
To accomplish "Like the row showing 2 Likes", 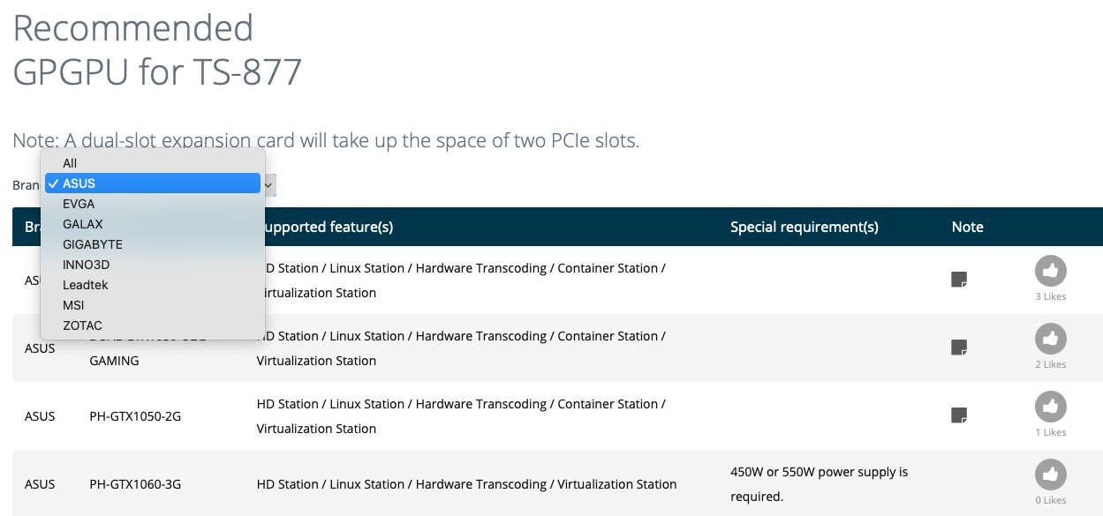I will click(1050, 339).
